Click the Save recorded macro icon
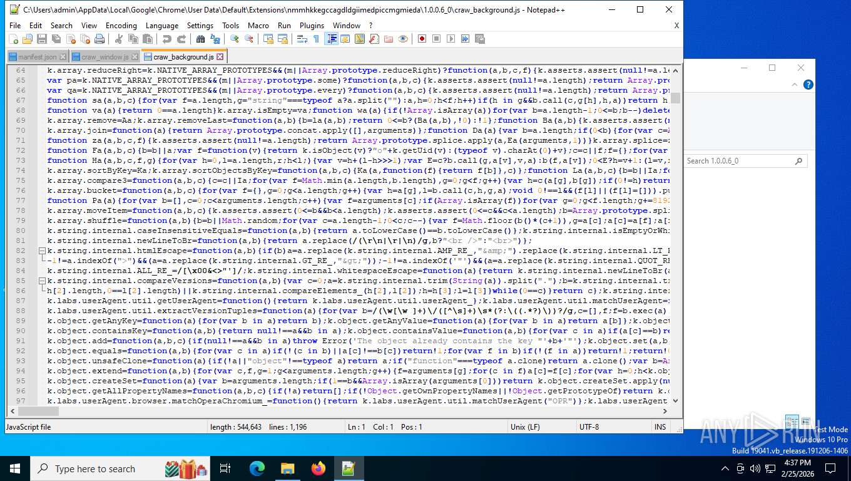The height and width of the screenshot is (481, 851). pyautogui.click(x=480, y=39)
